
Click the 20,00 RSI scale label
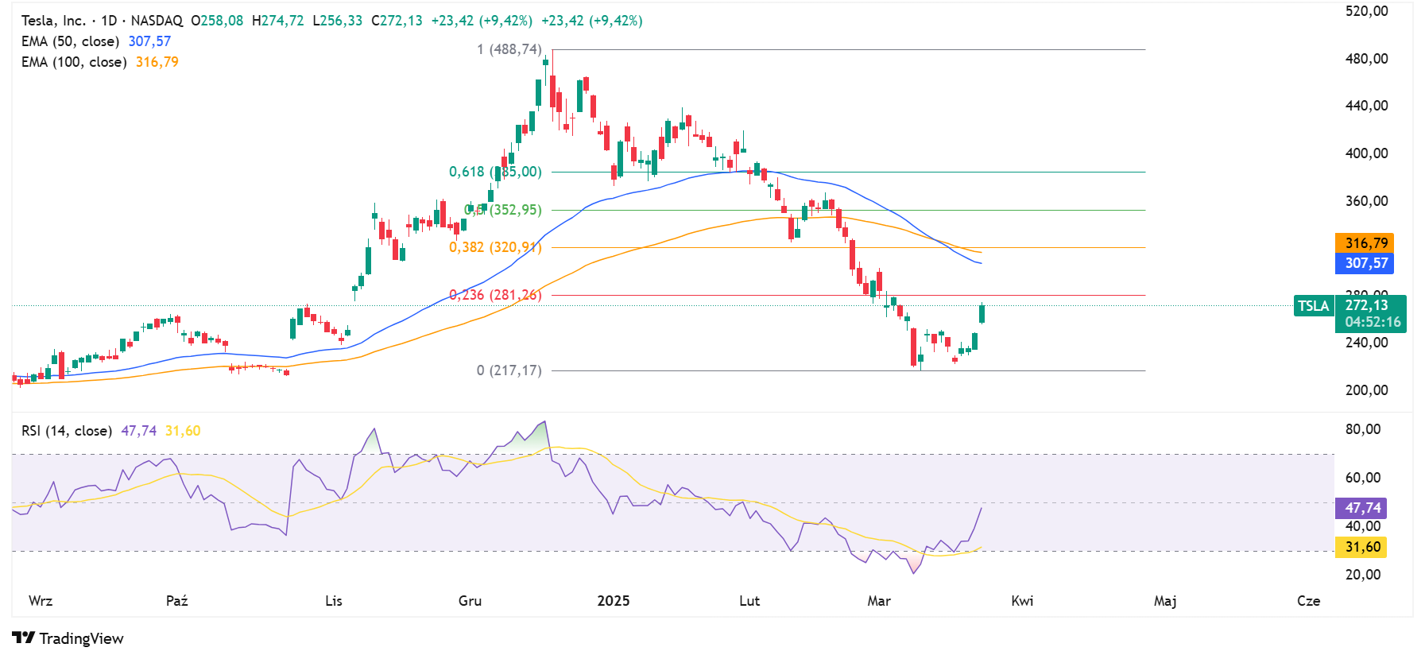point(1363,575)
